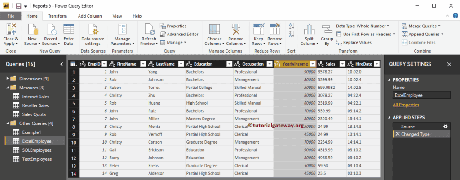Open the Advanced Editor

click(x=179, y=34)
